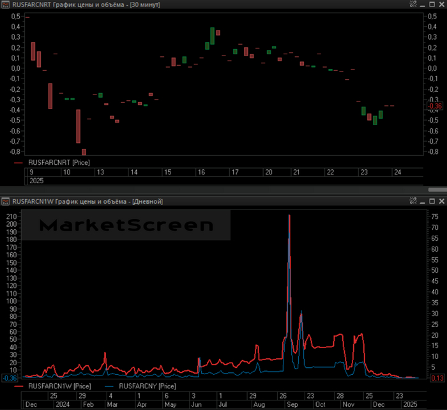
Task: Maximize the RUSFARCNRT chart window
Action: click(432, 4)
